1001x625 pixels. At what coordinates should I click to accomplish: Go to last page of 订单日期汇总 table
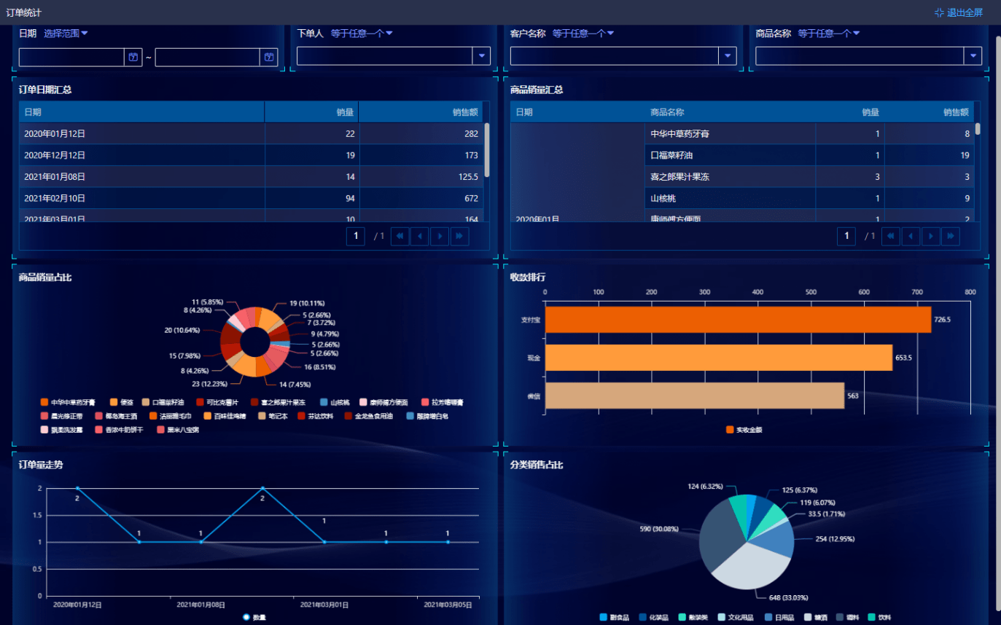tap(459, 236)
